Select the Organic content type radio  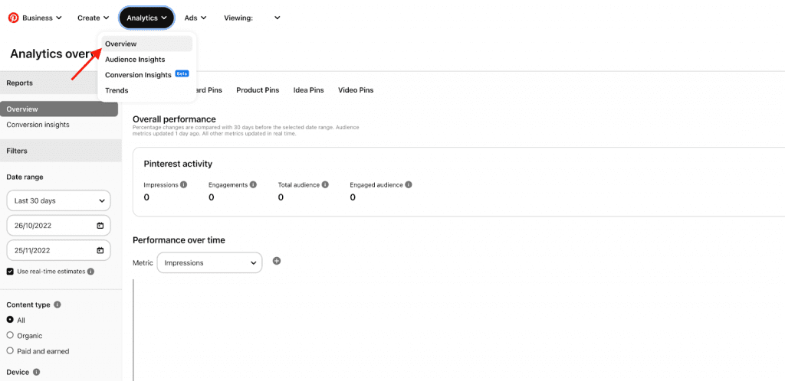10,336
